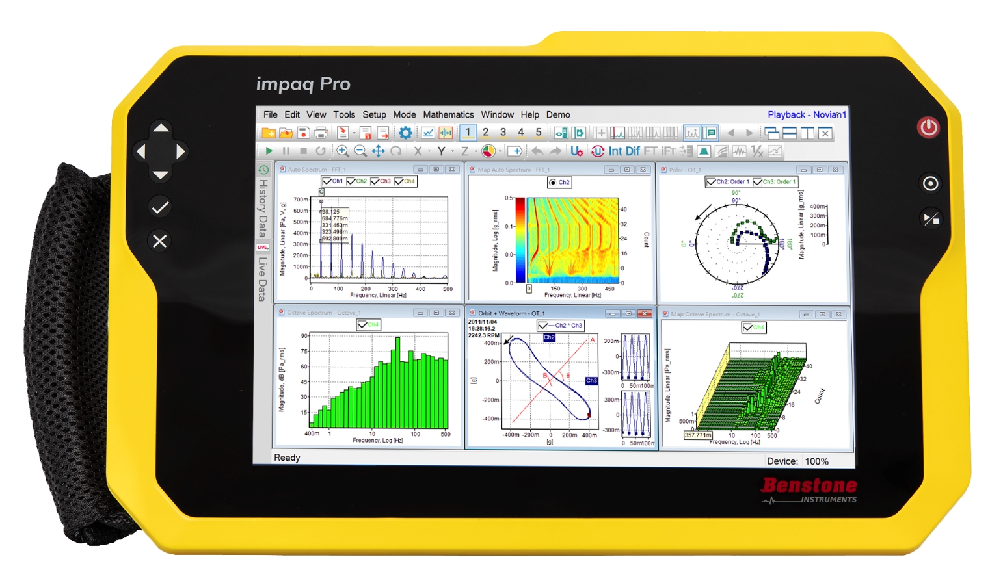
Task: Click the teal window function trapezoid icon
Action: click(704, 151)
